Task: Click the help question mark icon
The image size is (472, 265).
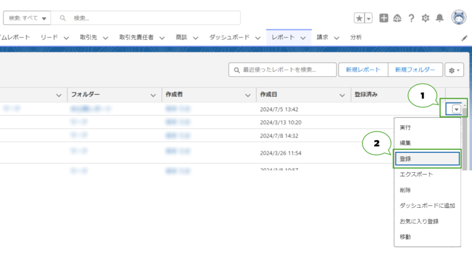Action: tap(411, 18)
